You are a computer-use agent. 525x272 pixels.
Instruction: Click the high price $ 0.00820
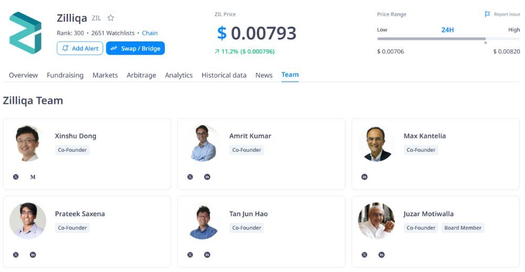(507, 51)
